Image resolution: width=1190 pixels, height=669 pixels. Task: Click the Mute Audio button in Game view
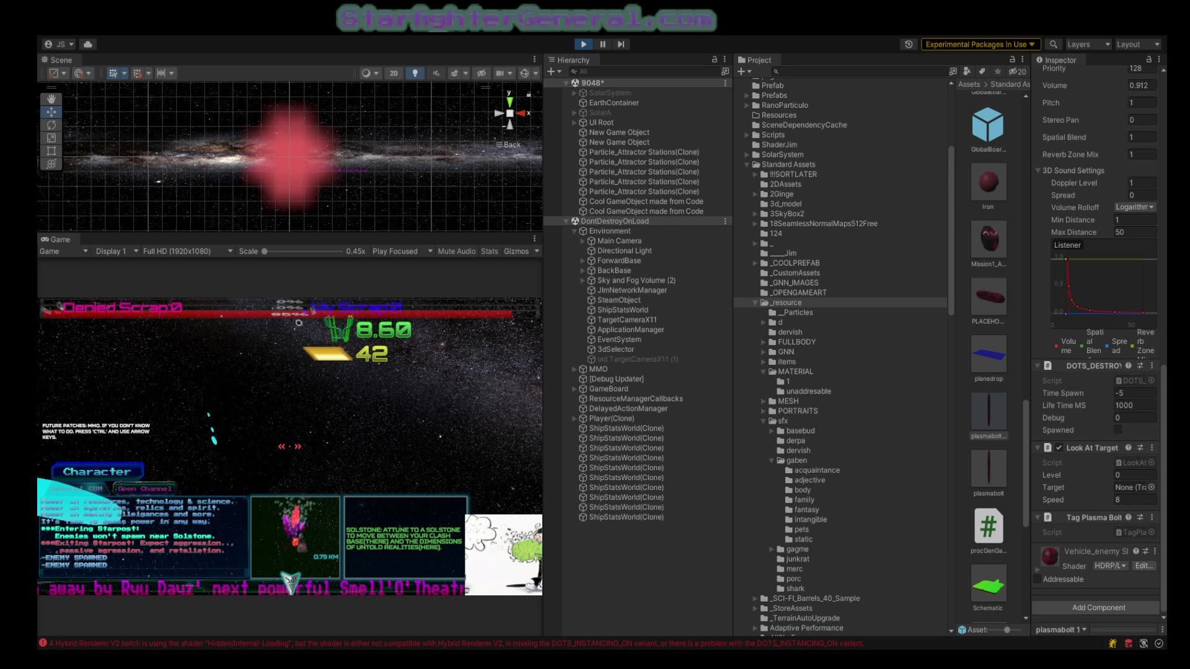click(x=456, y=251)
